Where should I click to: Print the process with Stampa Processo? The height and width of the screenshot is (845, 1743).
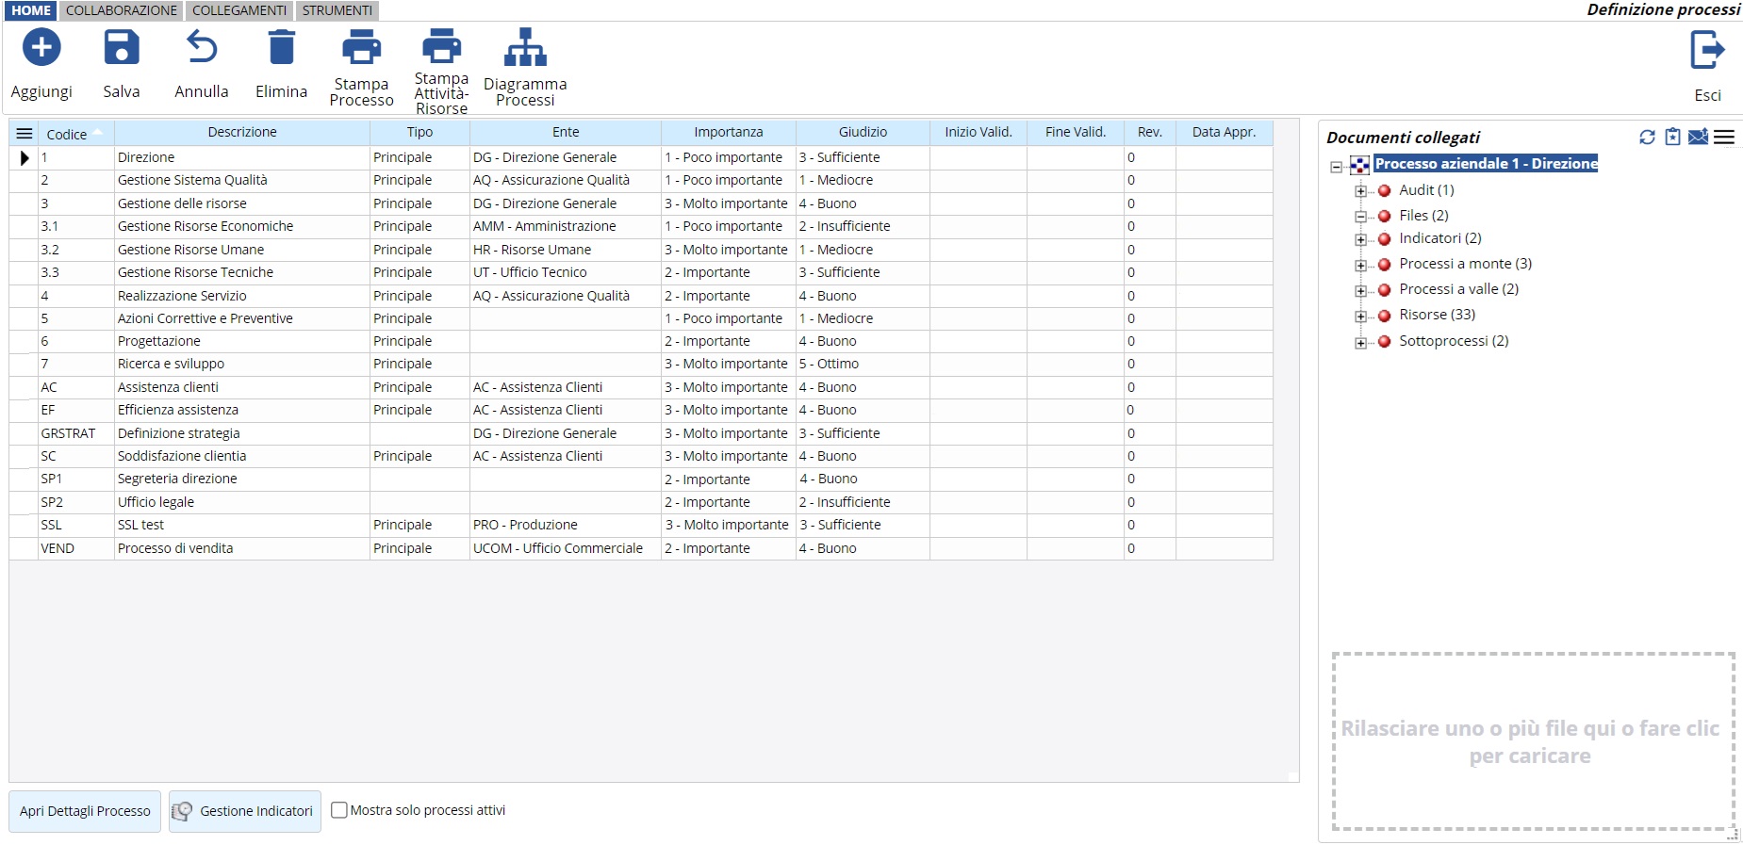361,48
